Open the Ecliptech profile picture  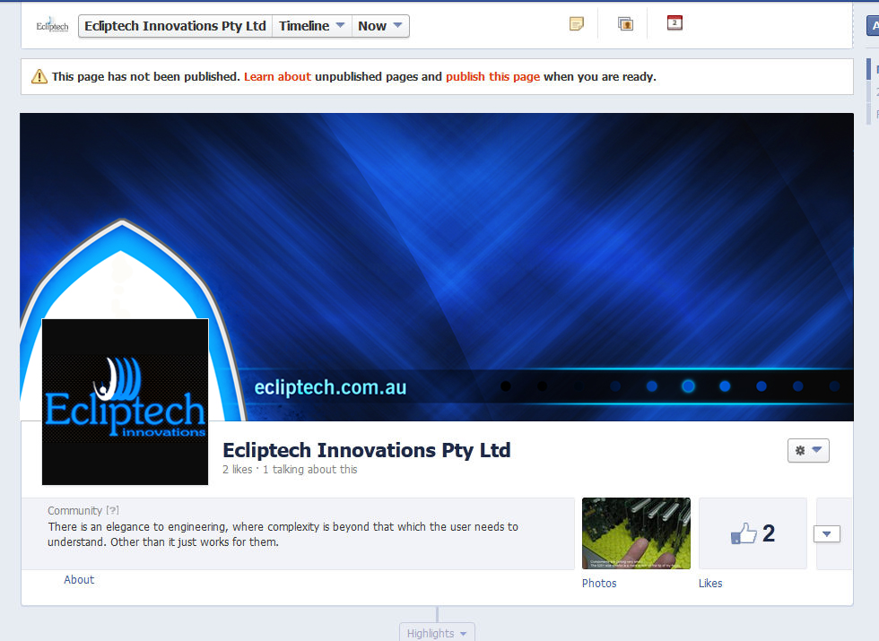(125, 402)
